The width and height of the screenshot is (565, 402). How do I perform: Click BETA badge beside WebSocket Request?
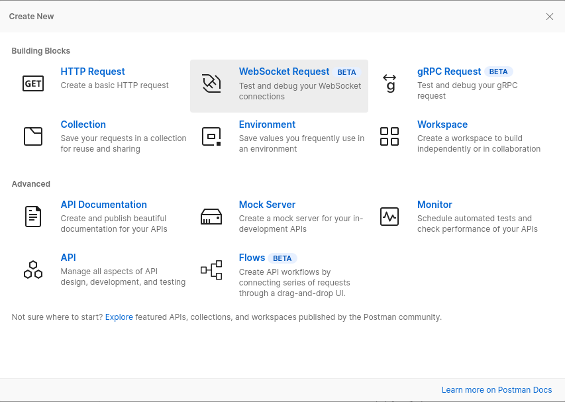pos(346,72)
